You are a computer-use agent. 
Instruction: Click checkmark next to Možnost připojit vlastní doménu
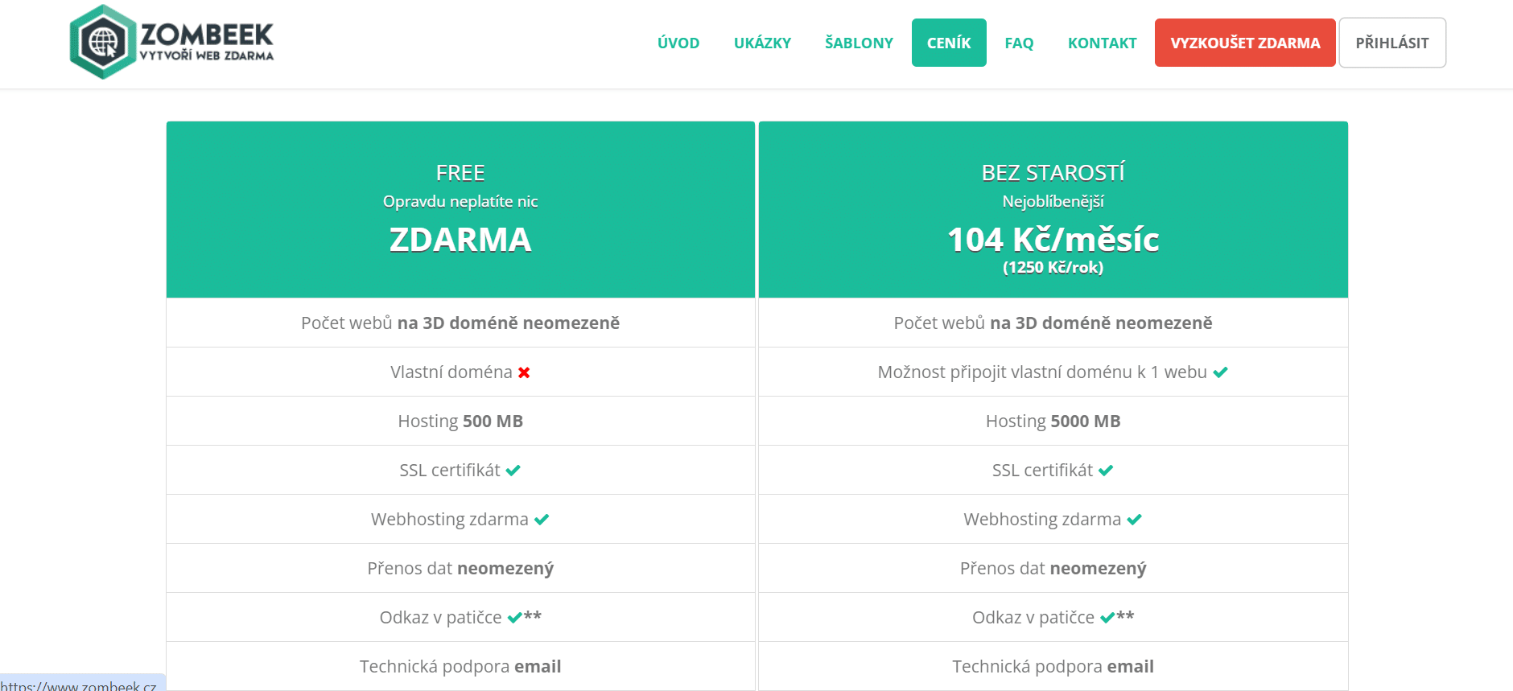[x=1220, y=372]
